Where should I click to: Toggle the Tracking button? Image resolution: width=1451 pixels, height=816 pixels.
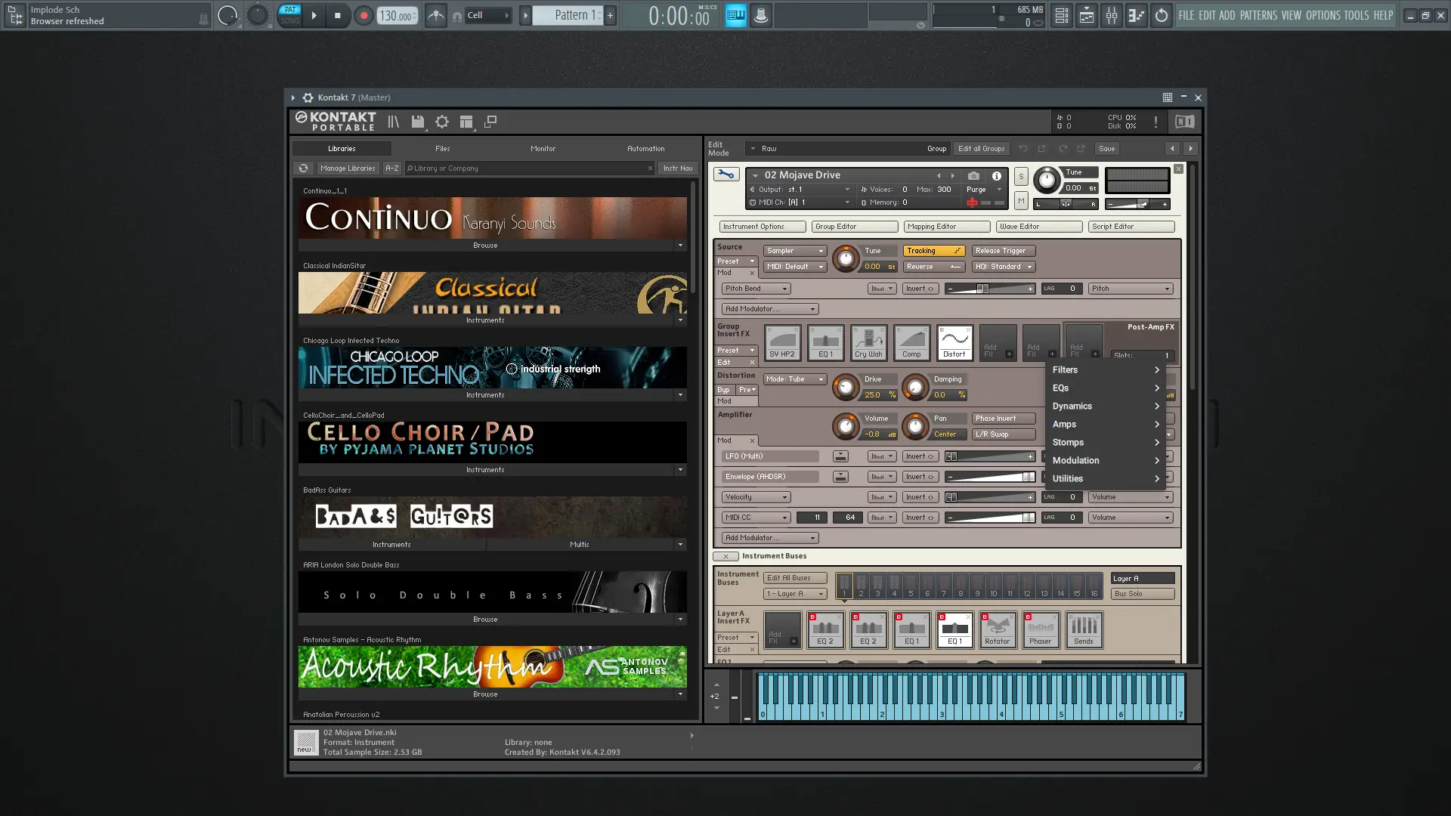[x=933, y=251]
